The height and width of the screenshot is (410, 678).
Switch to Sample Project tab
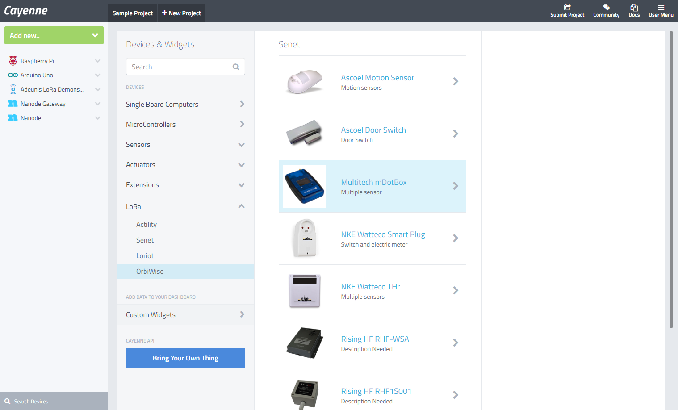coord(132,13)
